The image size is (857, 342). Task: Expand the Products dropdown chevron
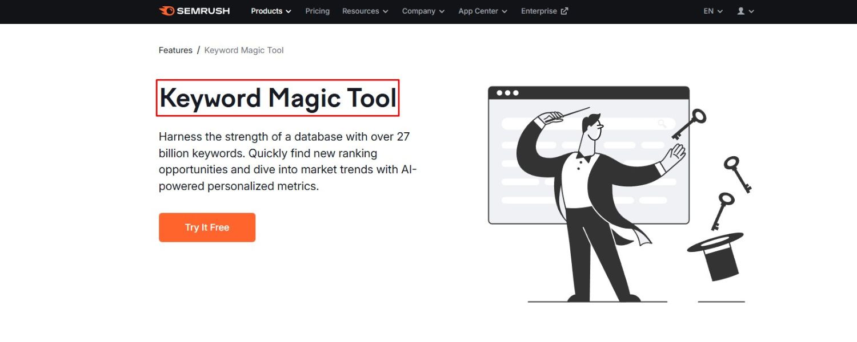[289, 11]
